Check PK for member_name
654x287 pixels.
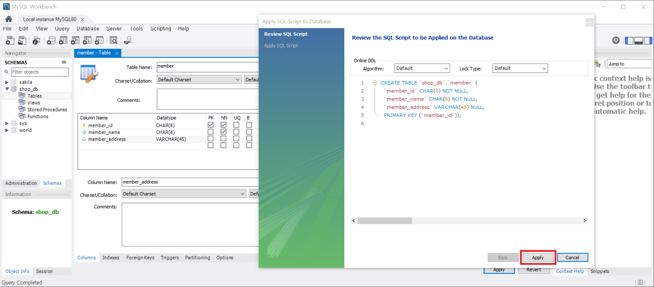[x=211, y=132]
